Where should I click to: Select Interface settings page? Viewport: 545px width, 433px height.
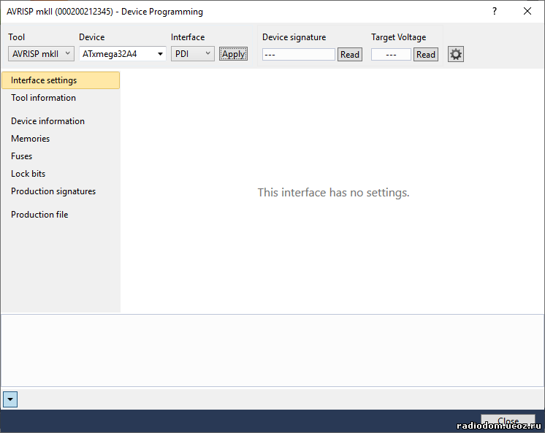click(61, 80)
